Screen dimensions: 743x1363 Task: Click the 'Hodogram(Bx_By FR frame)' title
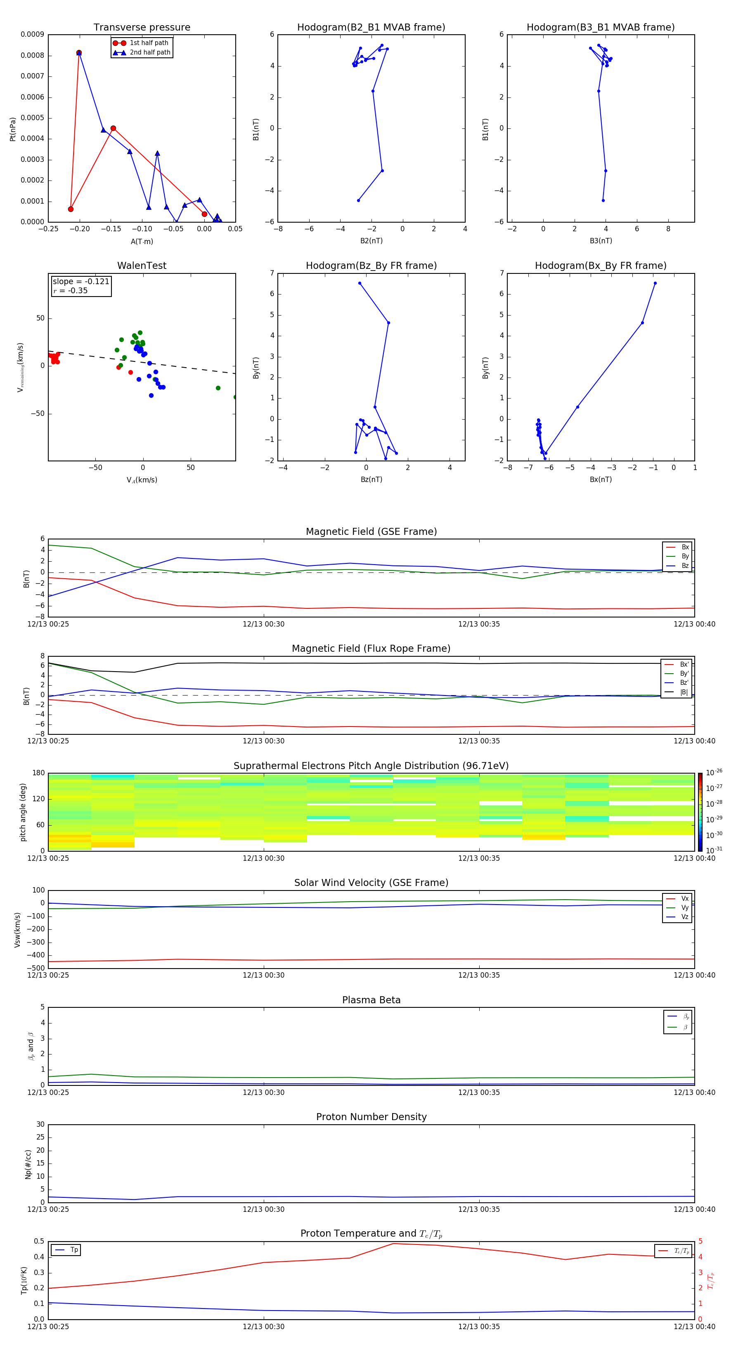[601, 266]
